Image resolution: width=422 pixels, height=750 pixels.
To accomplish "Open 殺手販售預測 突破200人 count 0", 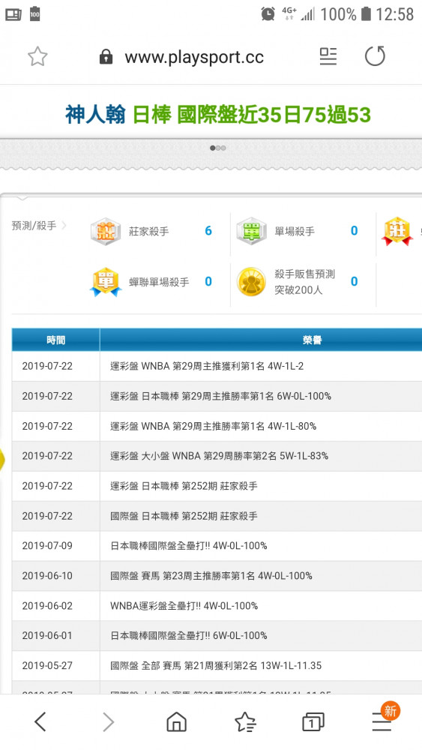I will (354, 281).
